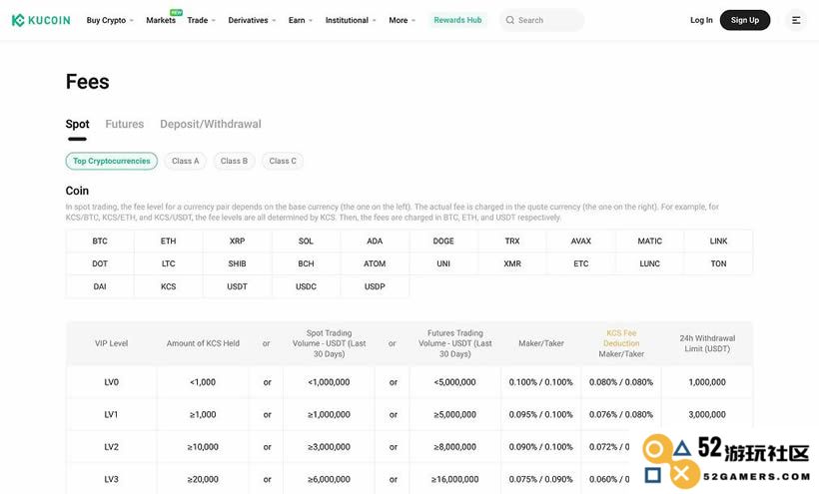Click the SOL coin cell
Viewport: 819px width, 494px height.
point(306,241)
